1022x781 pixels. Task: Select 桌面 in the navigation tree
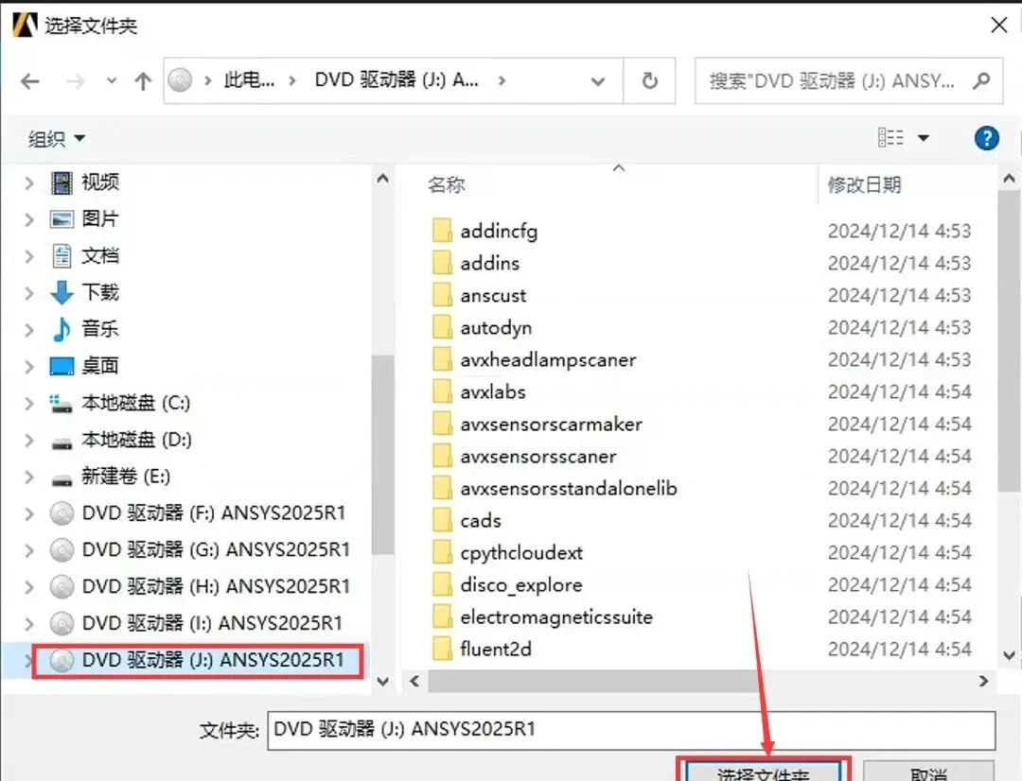(x=99, y=365)
